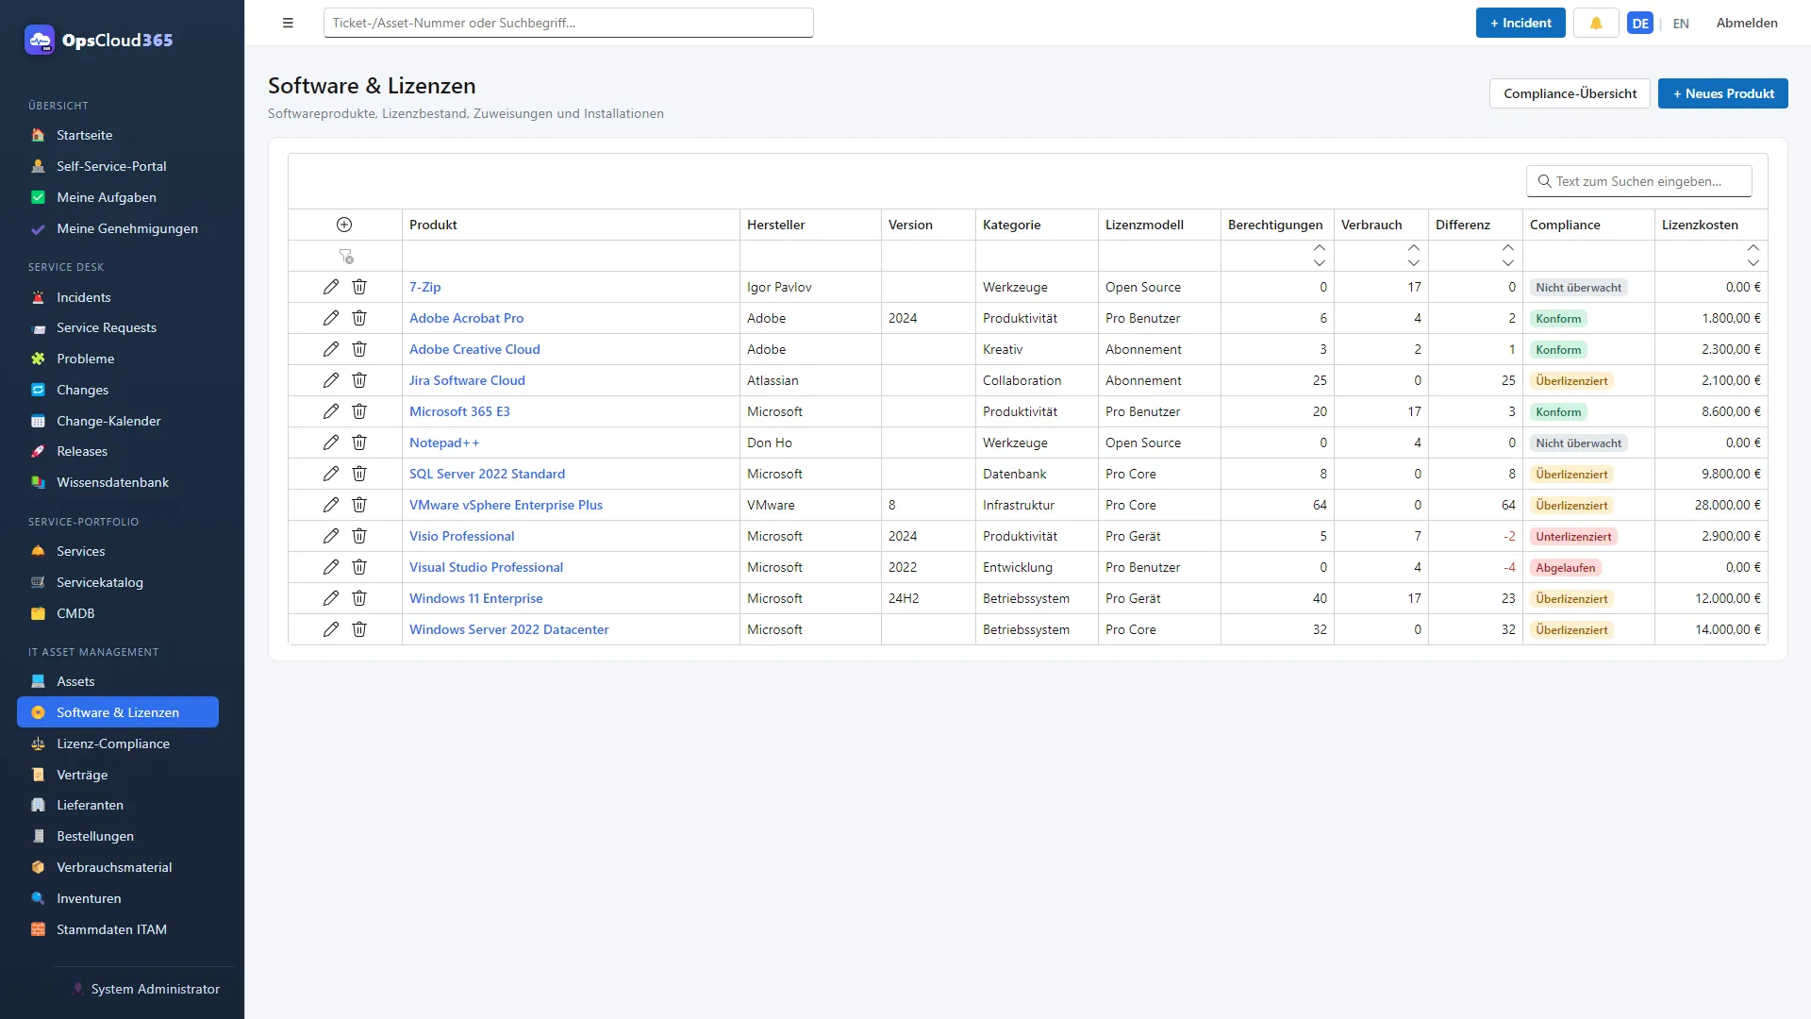Image resolution: width=1811 pixels, height=1019 pixels.
Task: Edit Visual Studio Professional row
Action: tap(331, 567)
